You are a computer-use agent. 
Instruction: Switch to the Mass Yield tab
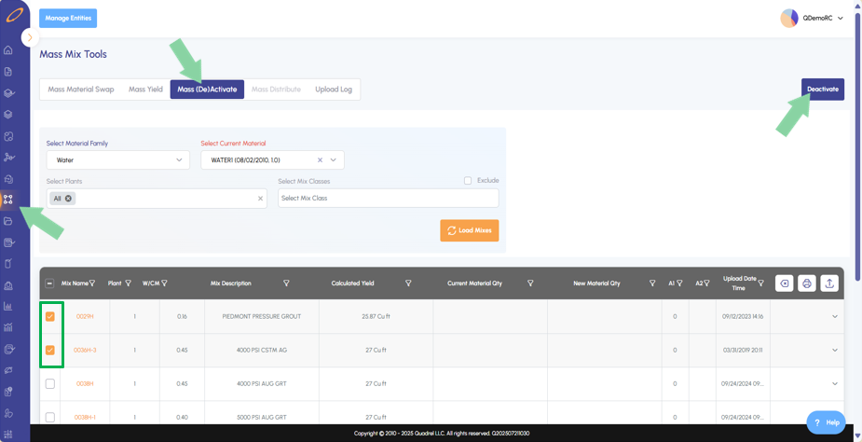pos(145,90)
